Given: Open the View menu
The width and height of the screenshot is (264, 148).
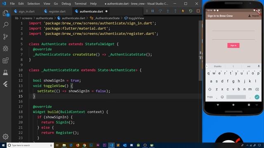Looking at the screenshot, I should click(47, 4).
